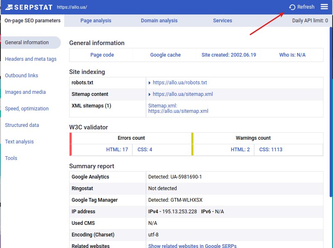
Task: Click the Who is: N/A link
Action: 292,55
